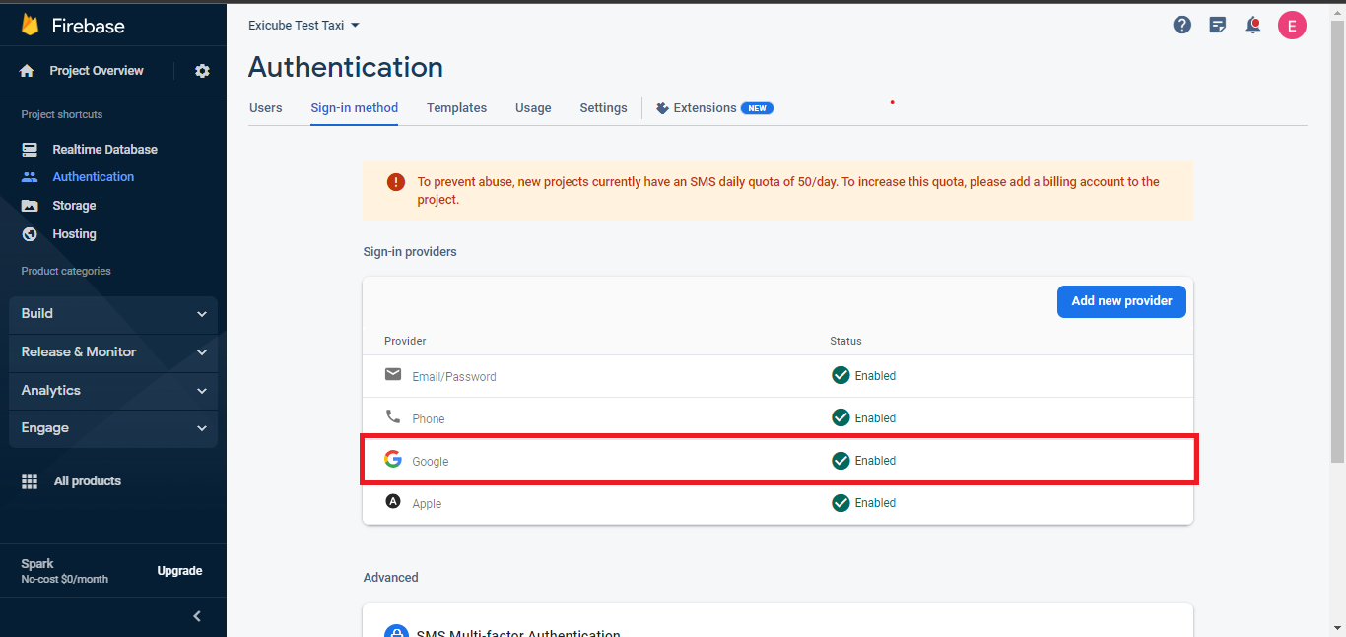Open project settings gear icon
The image size is (1346, 637).
click(x=202, y=71)
